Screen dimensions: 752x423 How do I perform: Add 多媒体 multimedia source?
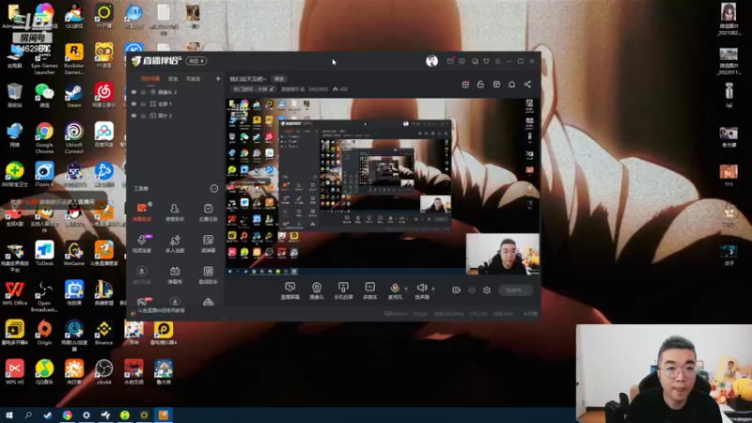click(369, 290)
